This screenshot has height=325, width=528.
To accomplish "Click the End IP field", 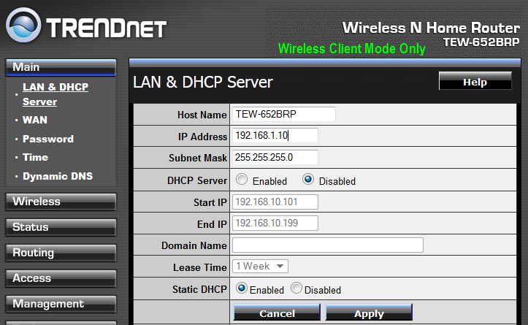I will point(275,223).
